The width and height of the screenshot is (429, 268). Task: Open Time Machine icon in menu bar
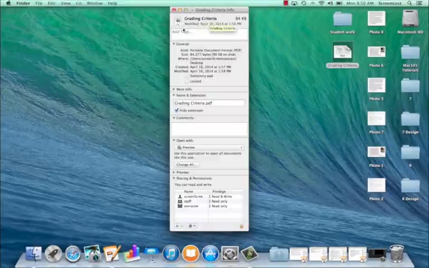pos(303,3)
